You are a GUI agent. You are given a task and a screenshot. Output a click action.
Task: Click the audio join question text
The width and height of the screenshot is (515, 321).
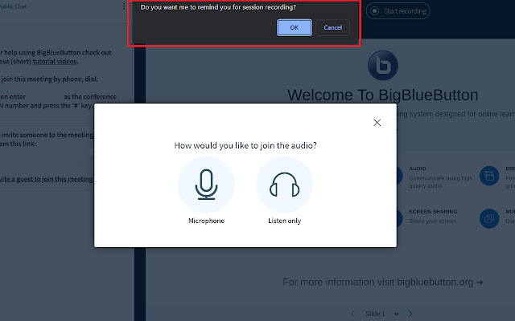(x=245, y=145)
